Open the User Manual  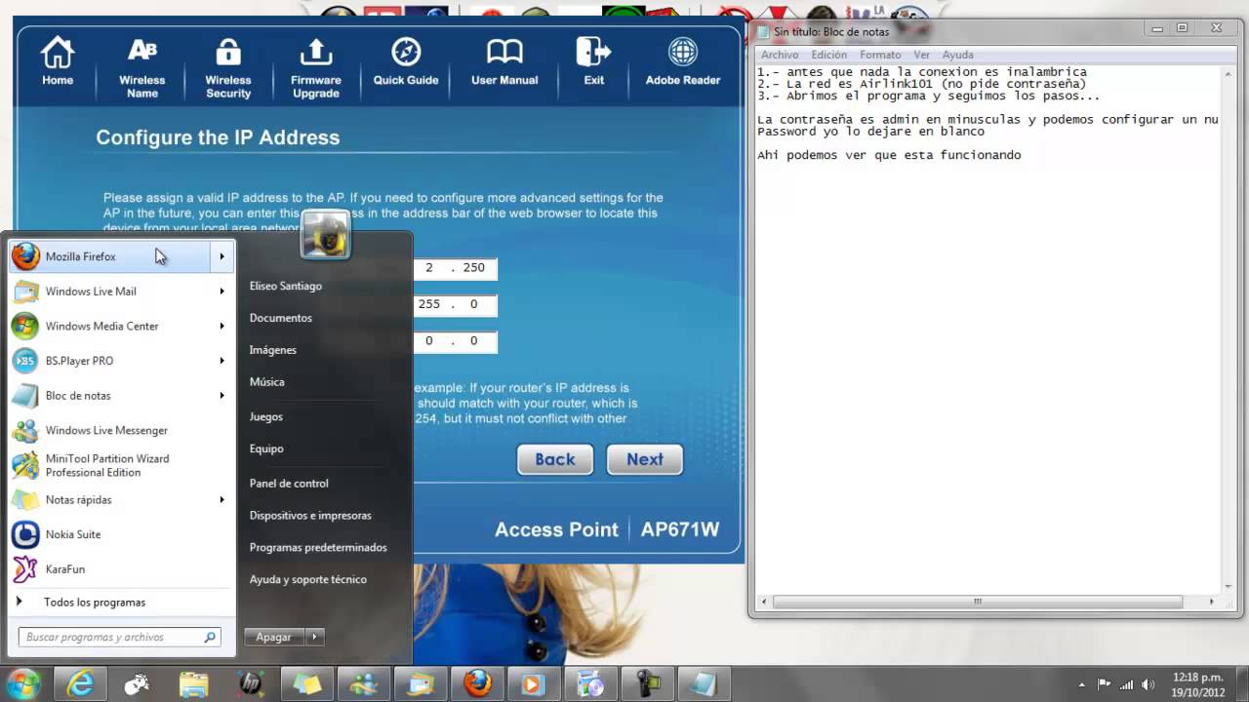click(x=504, y=60)
